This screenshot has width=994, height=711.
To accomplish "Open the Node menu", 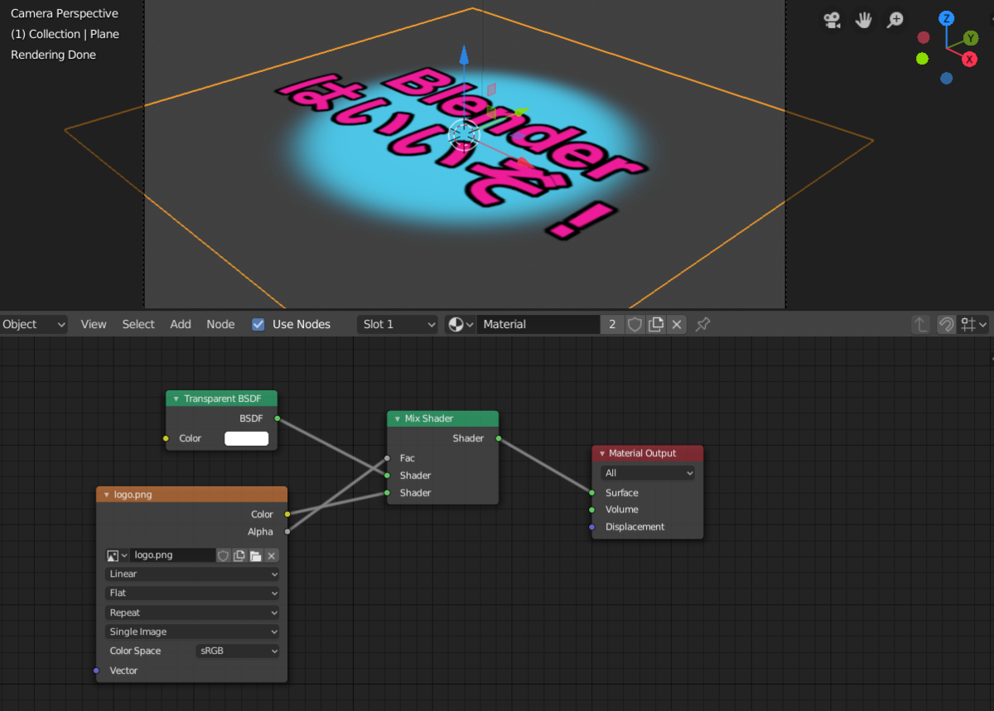I will click(220, 324).
